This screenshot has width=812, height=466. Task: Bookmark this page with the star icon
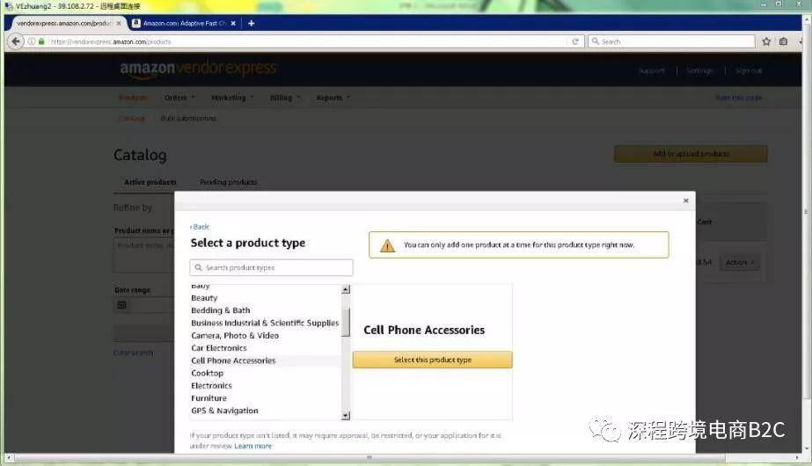pos(766,41)
